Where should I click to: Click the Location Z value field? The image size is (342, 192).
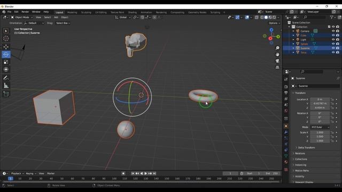coord(320,108)
